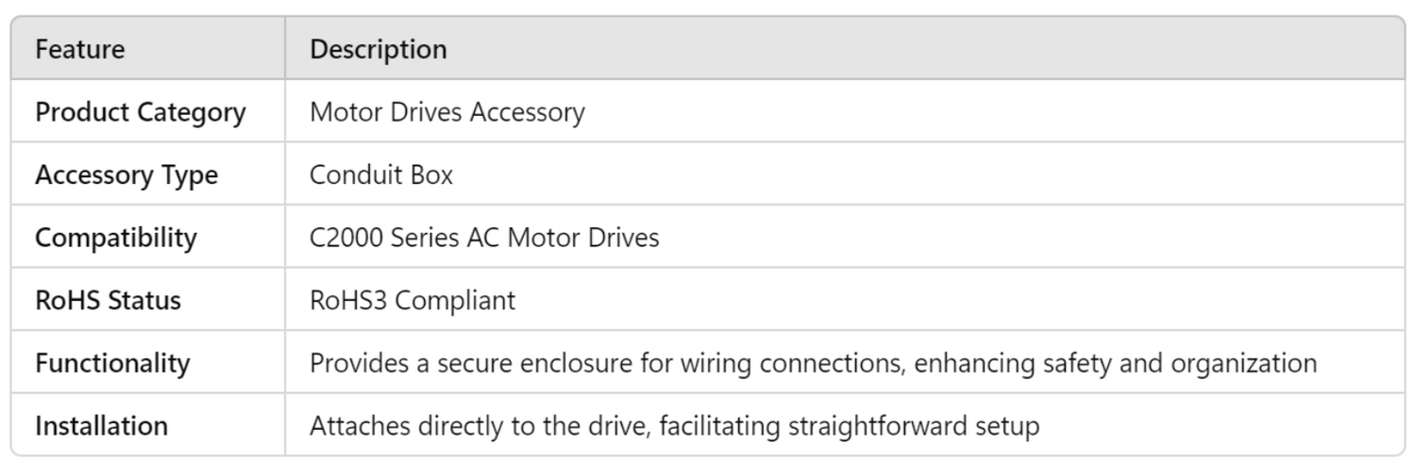
Task: Click the word setup in Installation description
Action: click(1009, 426)
